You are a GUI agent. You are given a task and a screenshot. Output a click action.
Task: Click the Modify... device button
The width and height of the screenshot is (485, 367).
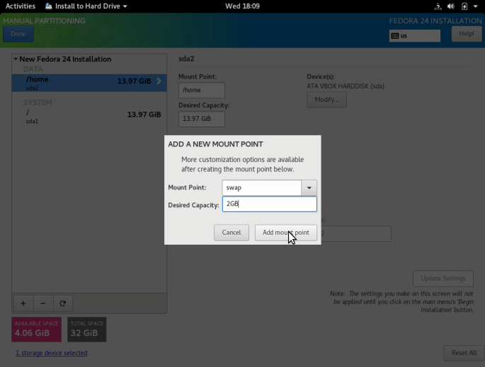(326, 100)
